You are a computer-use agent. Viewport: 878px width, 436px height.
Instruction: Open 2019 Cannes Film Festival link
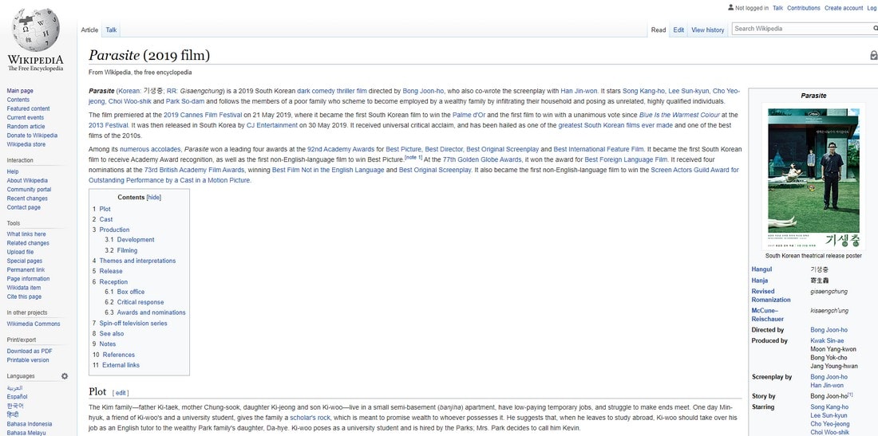pyautogui.click(x=203, y=115)
